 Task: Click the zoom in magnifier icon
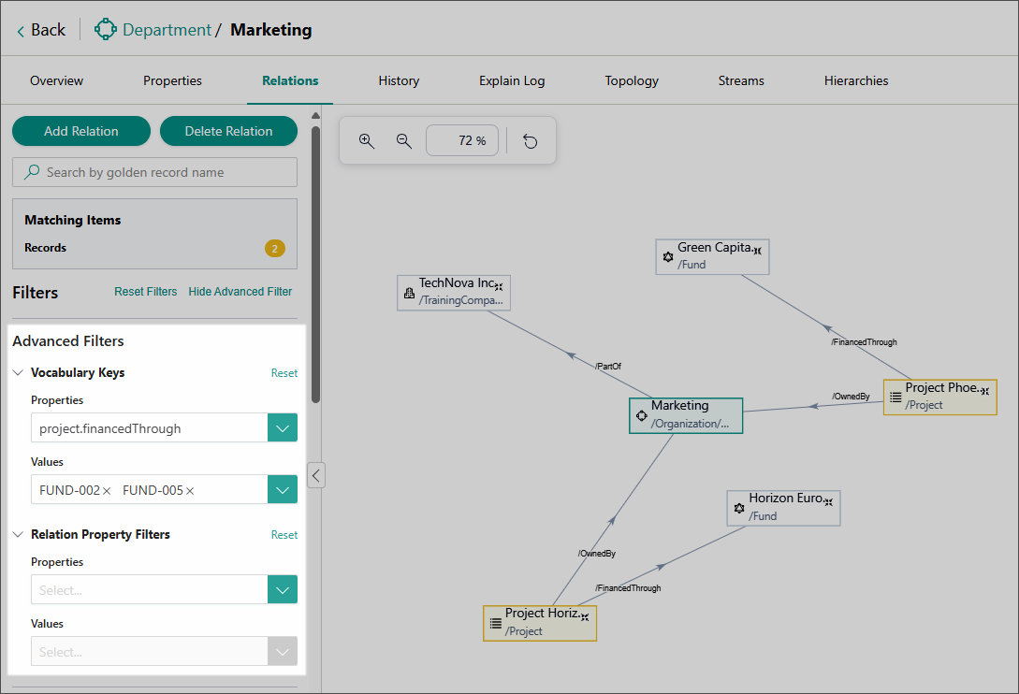tap(367, 141)
